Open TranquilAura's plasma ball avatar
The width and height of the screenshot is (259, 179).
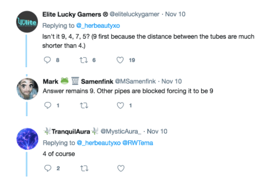click(27, 139)
